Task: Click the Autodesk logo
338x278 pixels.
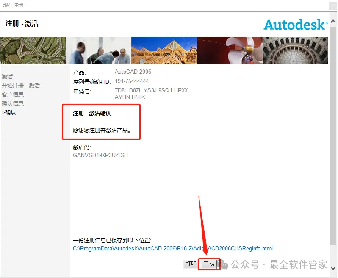Action: (x=296, y=25)
